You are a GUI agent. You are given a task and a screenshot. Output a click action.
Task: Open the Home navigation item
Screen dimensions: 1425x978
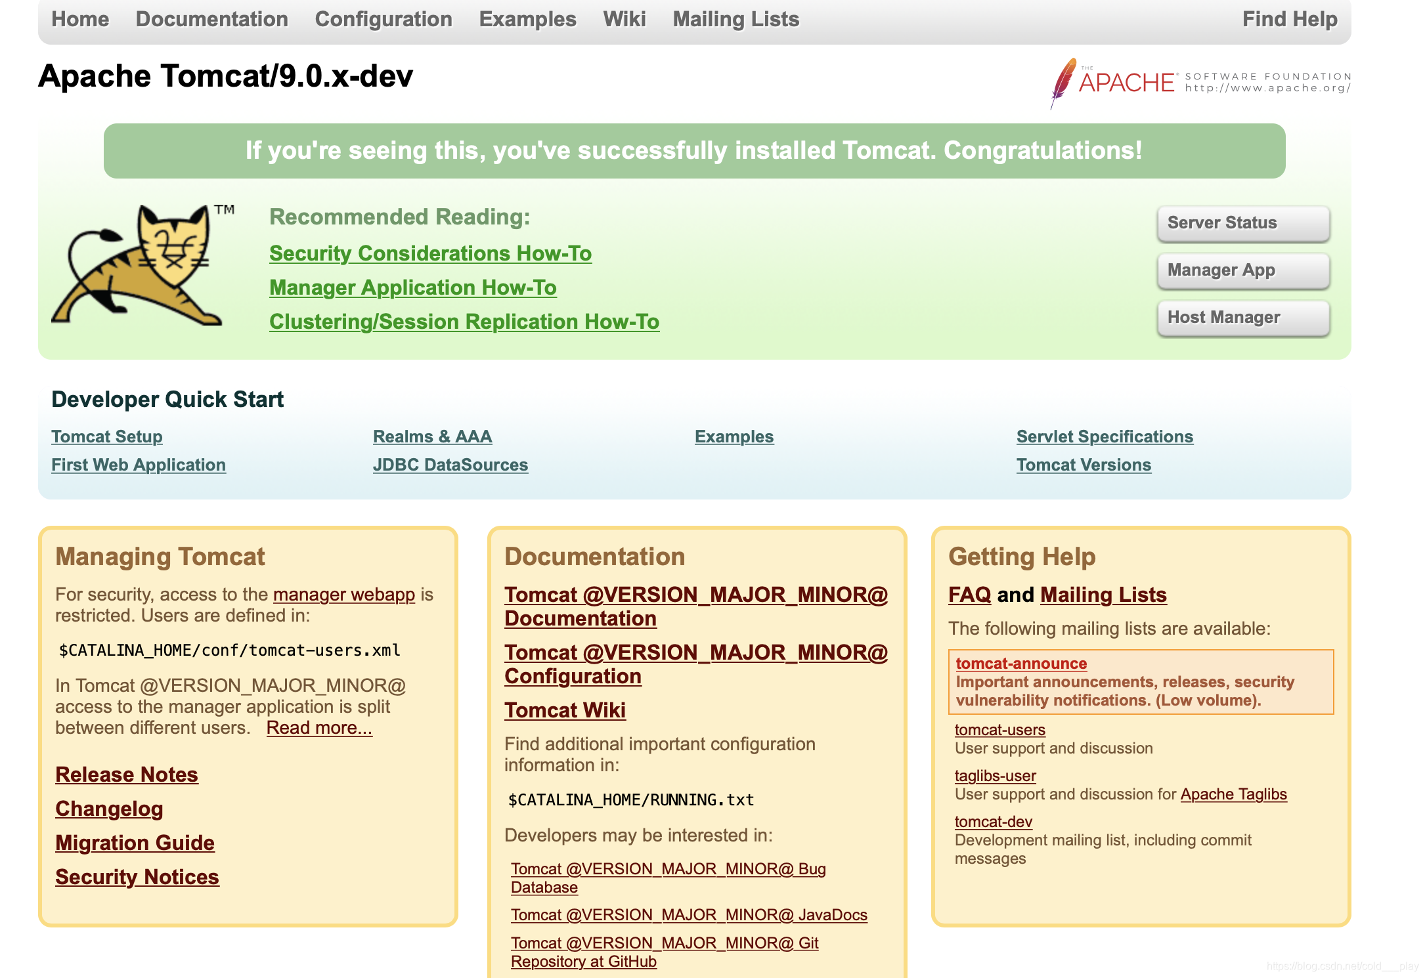pyautogui.click(x=80, y=19)
